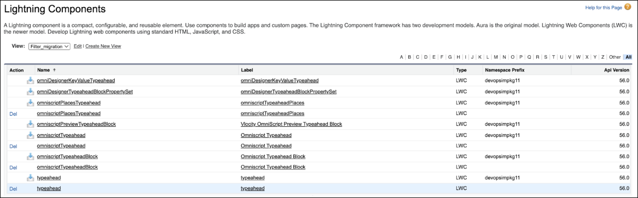Open Vlocity OmniScript Preview Typeahead Block label
This screenshot has width=638, height=198.
click(291, 124)
